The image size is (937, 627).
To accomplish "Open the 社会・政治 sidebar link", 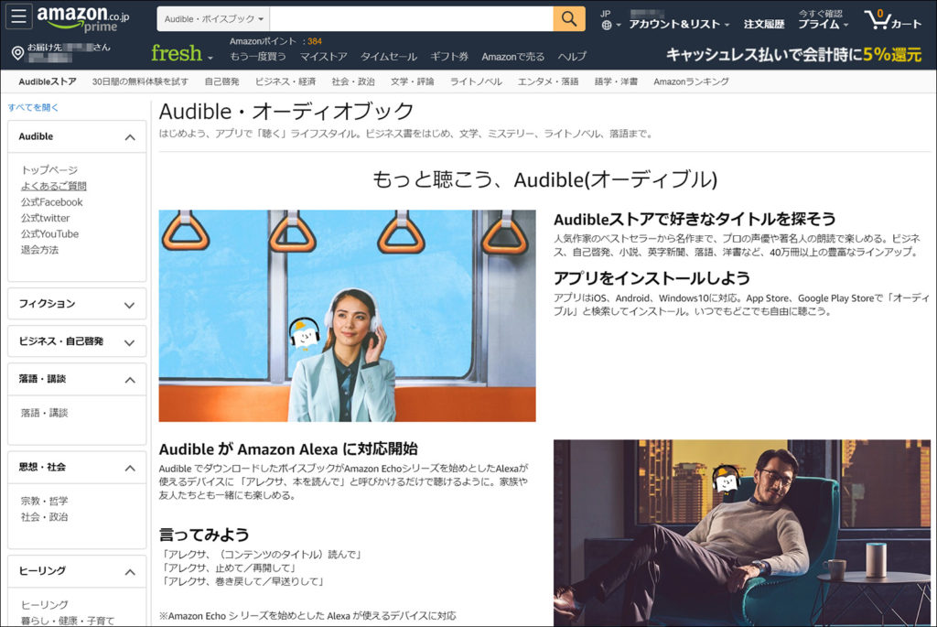I will coord(44,517).
